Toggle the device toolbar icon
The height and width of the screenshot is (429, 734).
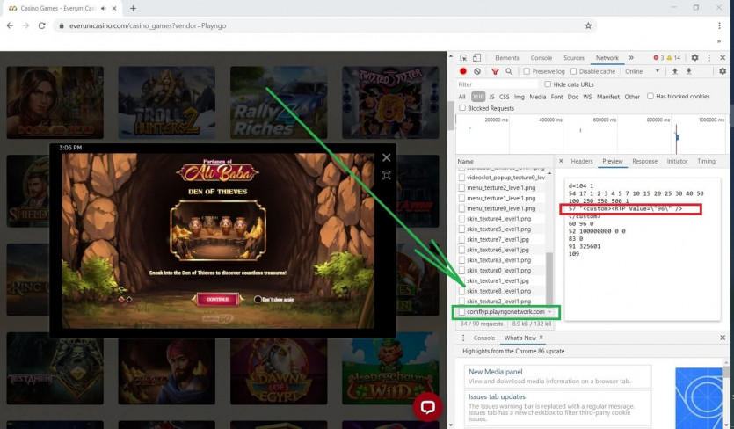(x=476, y=58)
